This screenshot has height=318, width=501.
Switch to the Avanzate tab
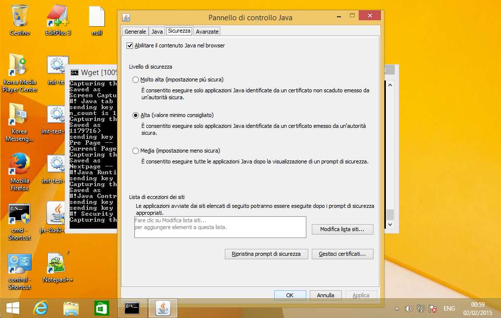[x=207, y=32]
